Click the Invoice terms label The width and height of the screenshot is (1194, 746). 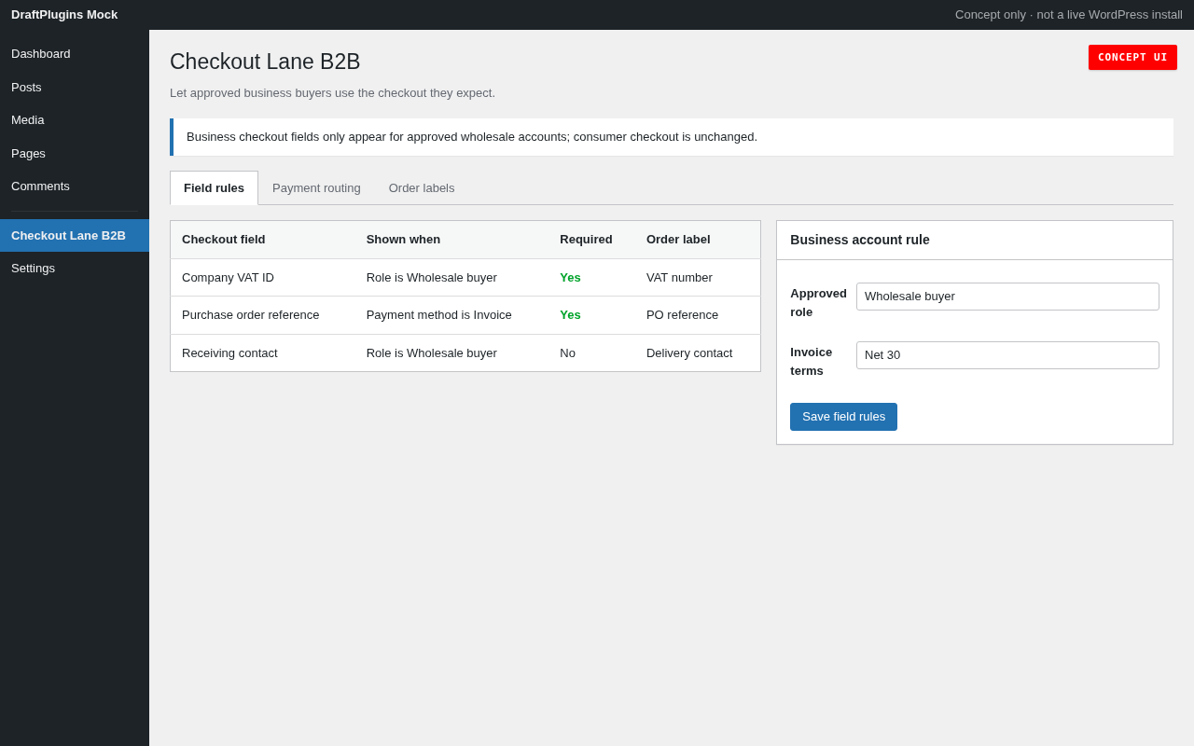[812, 361]
